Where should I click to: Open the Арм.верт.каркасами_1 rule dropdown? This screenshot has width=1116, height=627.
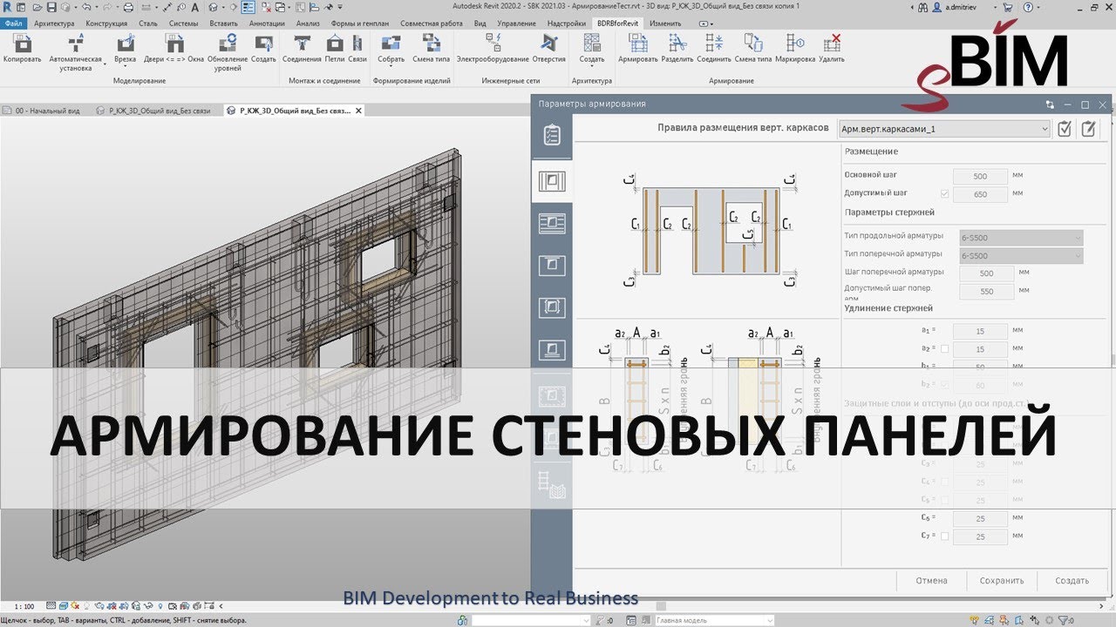[x=944, y=129]
